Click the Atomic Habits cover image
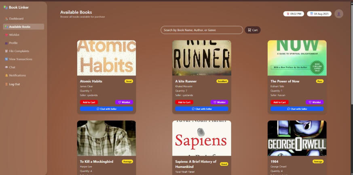 coord(106,58)
